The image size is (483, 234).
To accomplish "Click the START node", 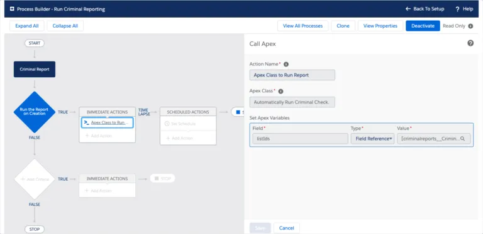I will coord(35,43).
